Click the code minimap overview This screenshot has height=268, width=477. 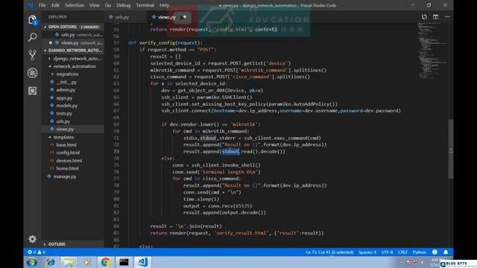(432, 51)
